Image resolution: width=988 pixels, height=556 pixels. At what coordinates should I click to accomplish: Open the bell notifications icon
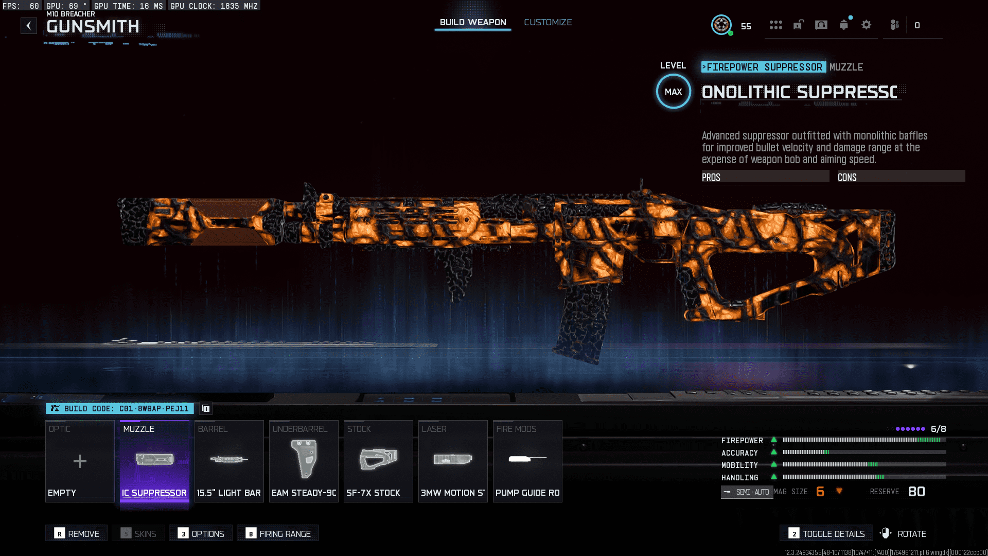tap(843, 25)
